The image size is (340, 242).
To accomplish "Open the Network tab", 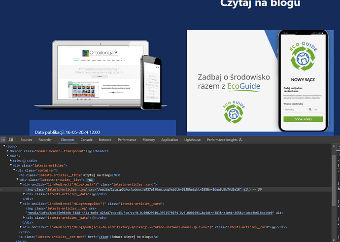I will 105,140.
